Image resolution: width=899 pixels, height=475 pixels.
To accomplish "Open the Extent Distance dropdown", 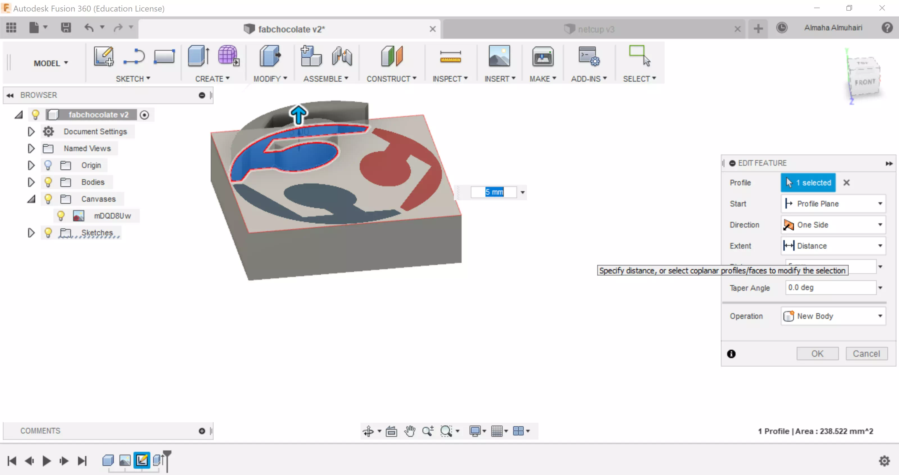I will click(833, 246).
